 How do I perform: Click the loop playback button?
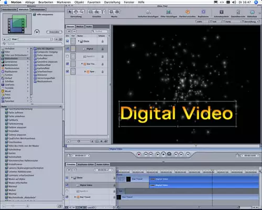[x=169, y=154]
